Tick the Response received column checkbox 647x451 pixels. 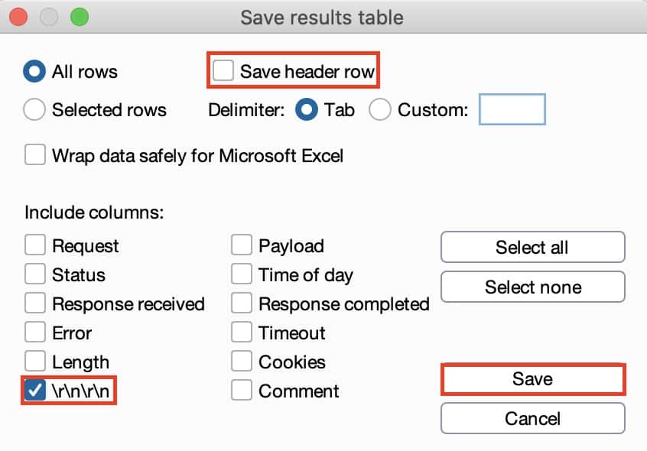pos(35,304)
